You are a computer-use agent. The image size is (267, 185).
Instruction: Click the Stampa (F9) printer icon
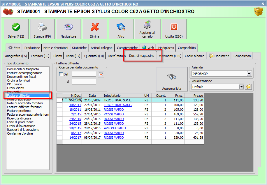click(x=42, y=27)
